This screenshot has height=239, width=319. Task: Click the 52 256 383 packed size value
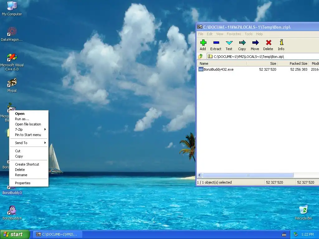pos(299,69)
